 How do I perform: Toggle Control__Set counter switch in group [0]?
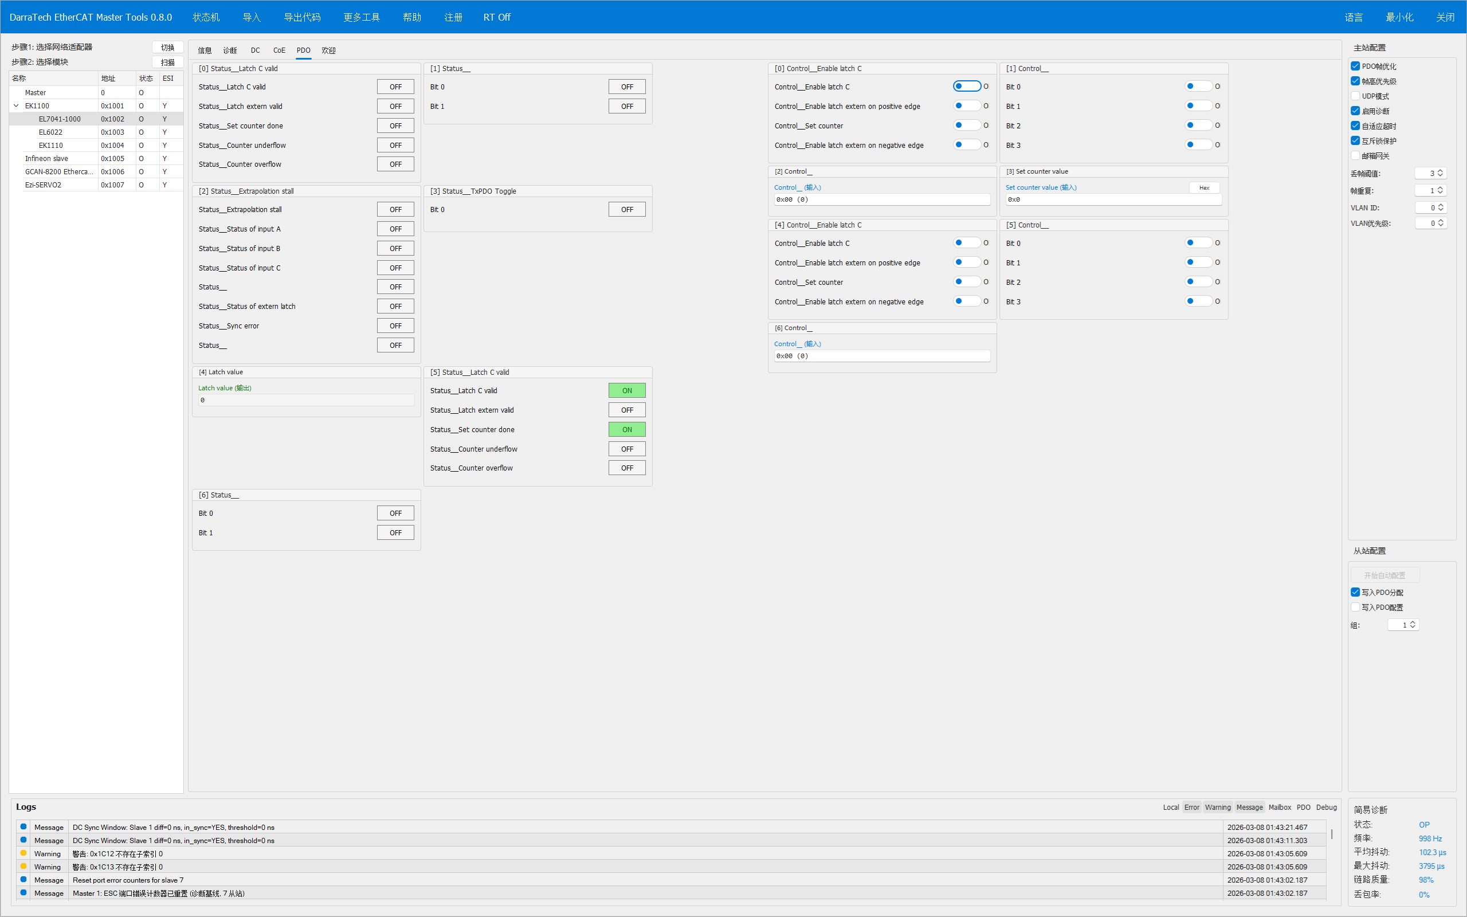coord(967,126)
